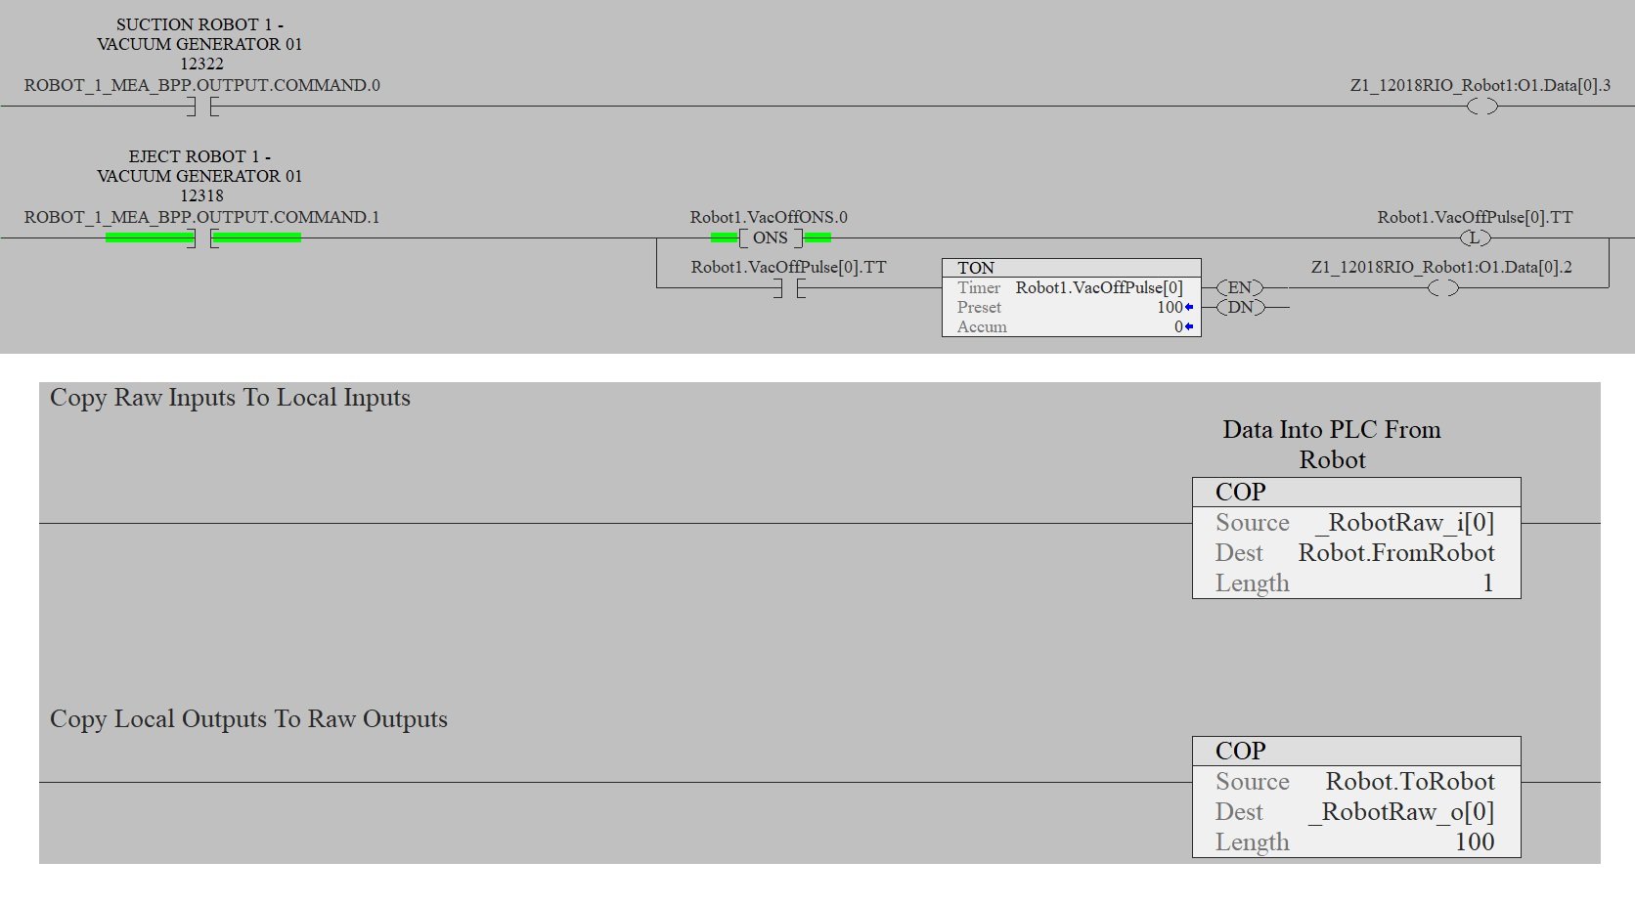Click the Robot.ToRobot source operand
Image resolution: width=1635 pixels, height=905 pixels.
[1409, 781]
